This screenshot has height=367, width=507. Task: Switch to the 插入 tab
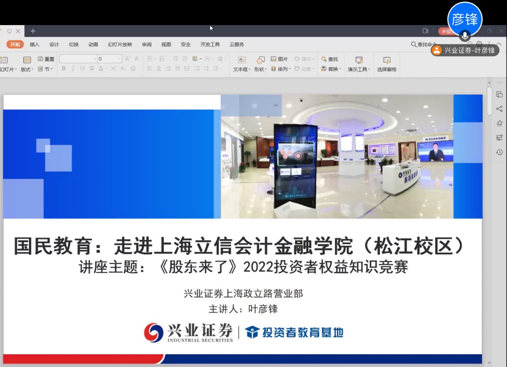coord(35,44)
